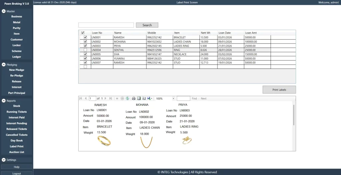Image resolution: width=341 pixels, height=175 pixels.
Task: Go to next page in report viewer
Action: click(106, 98)
